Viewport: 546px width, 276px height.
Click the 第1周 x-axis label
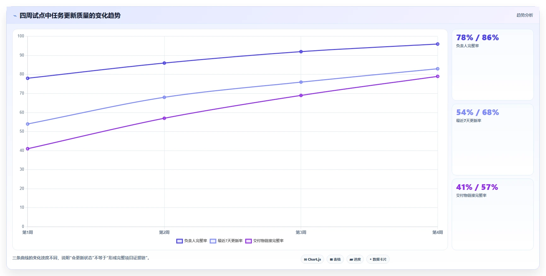[x=28, y=232]
